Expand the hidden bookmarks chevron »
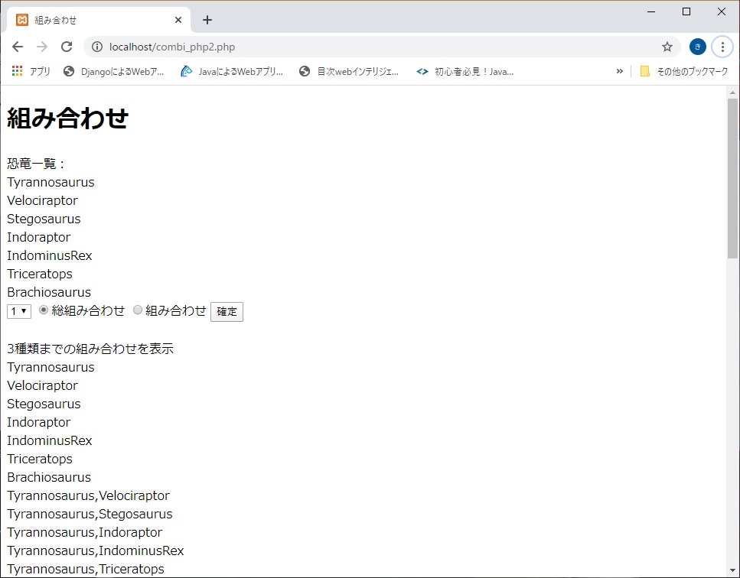 [620, 71]
